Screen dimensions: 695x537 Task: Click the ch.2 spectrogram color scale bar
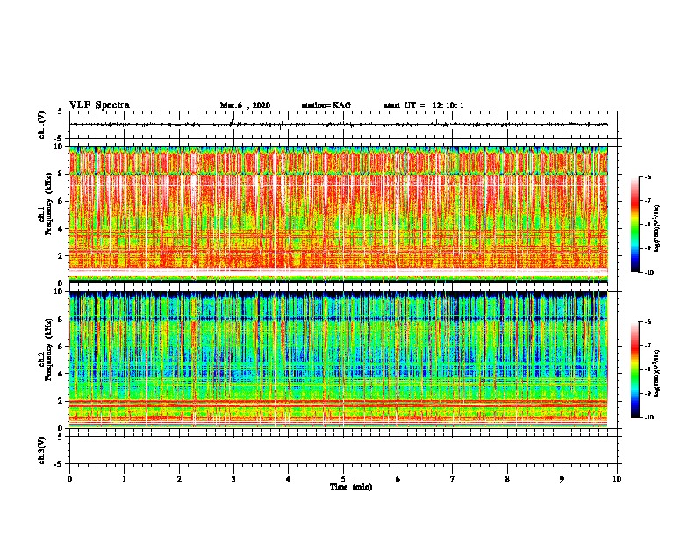635,369
